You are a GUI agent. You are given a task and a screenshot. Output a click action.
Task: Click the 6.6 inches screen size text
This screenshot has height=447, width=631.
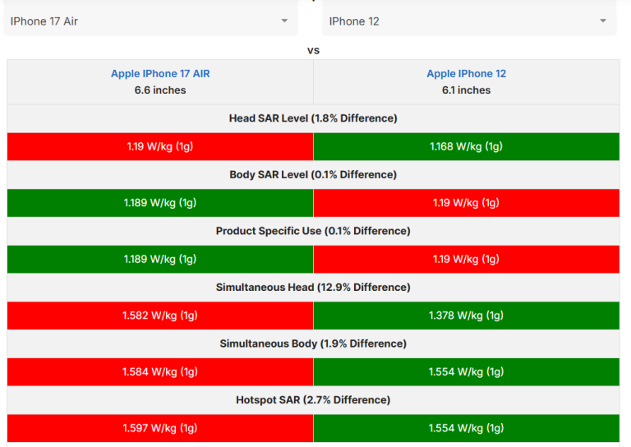160,90
